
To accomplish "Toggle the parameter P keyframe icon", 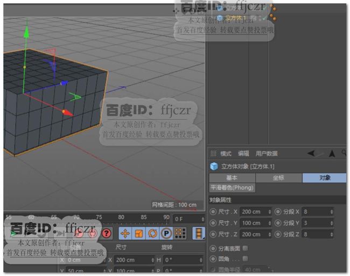I will click(x=166, y=233).
